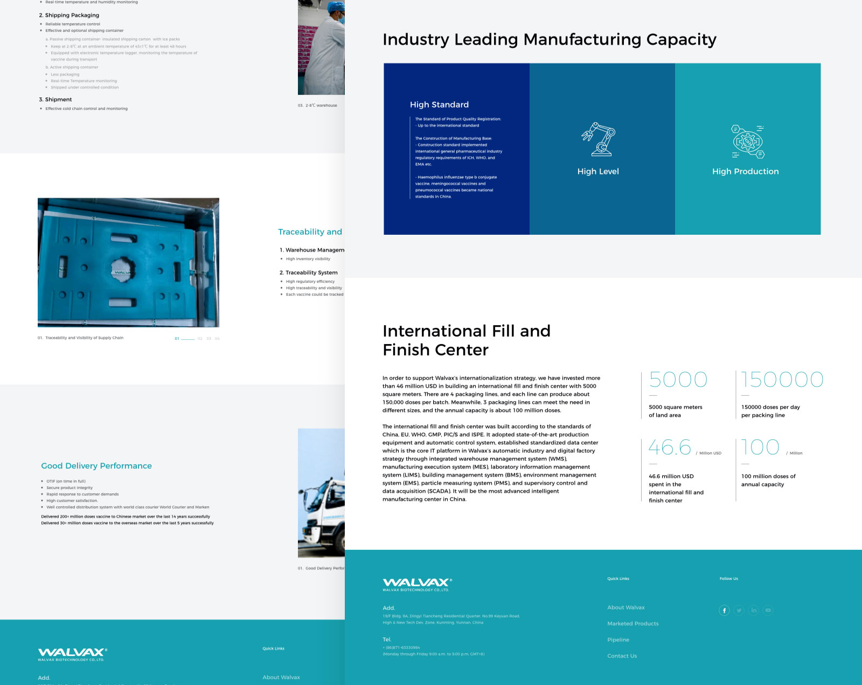862x685 pixels.
Task: Click the '2. Shipping Packaging' heading
Action: coord(69,15)
